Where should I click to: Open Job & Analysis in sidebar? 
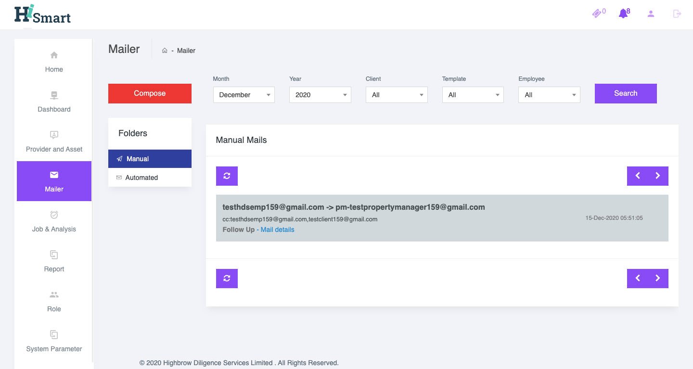point(54,221)
